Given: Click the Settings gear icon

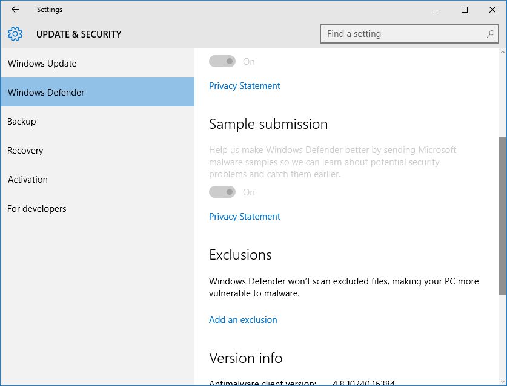Looking at the screenshot, I should point(15,34).
